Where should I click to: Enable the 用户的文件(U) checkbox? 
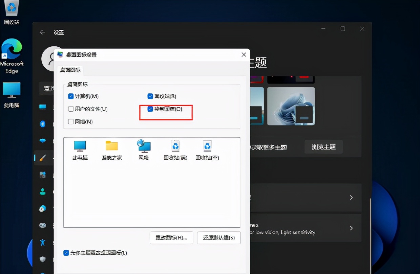tap(71, 109)
